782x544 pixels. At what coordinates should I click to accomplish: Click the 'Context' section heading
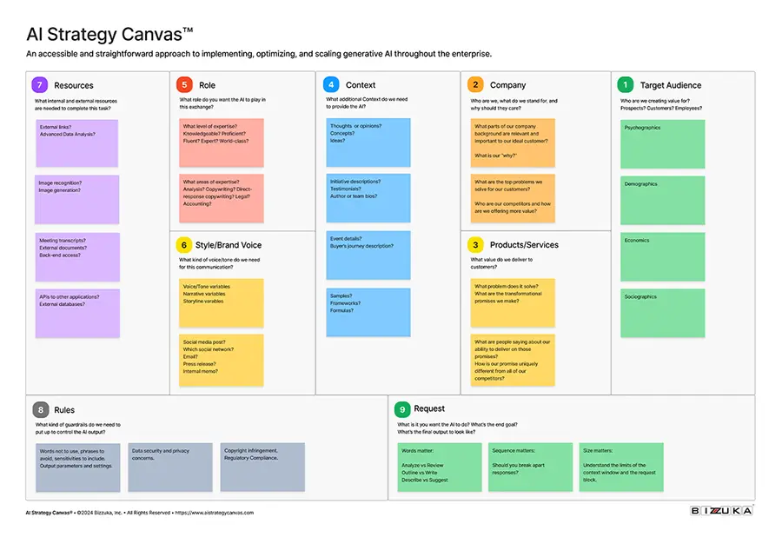(361, 85)
